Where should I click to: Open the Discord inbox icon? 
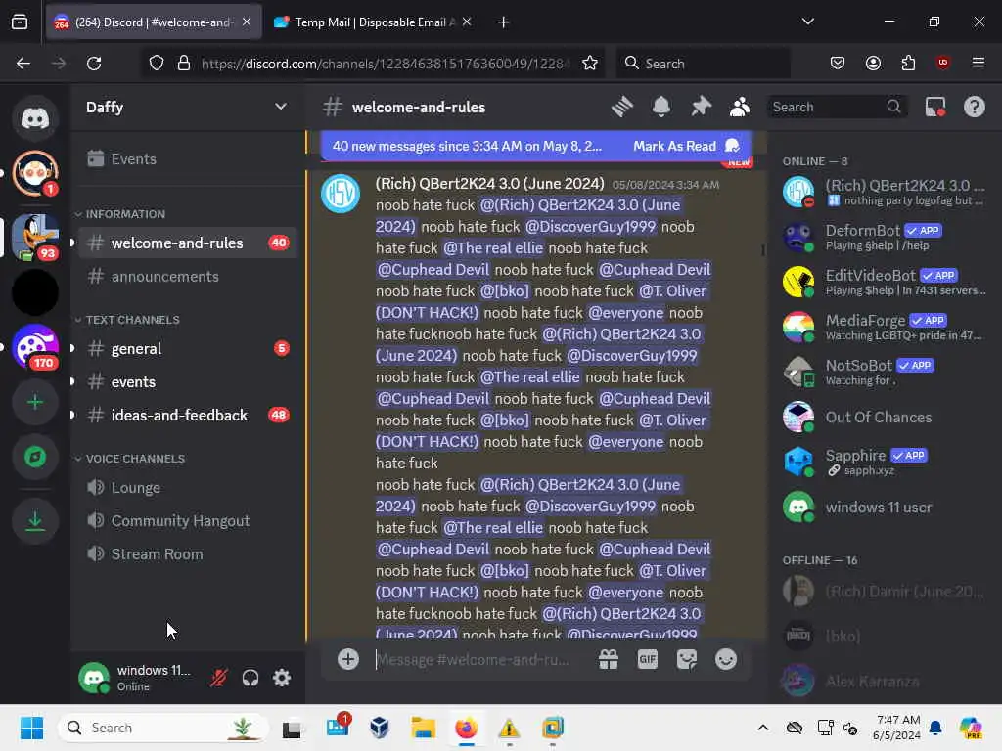click(935, 107)
